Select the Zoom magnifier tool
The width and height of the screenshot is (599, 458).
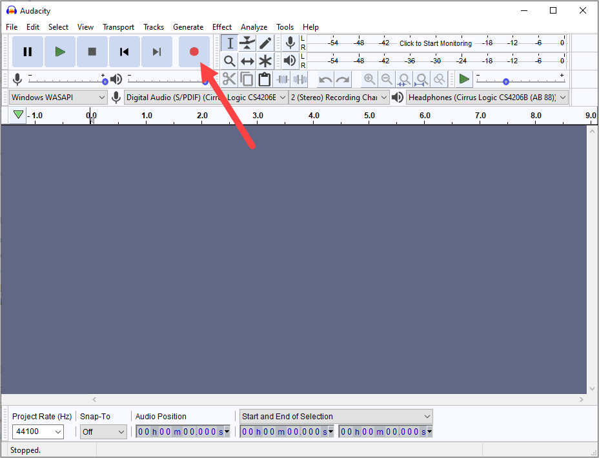[230, 61]
